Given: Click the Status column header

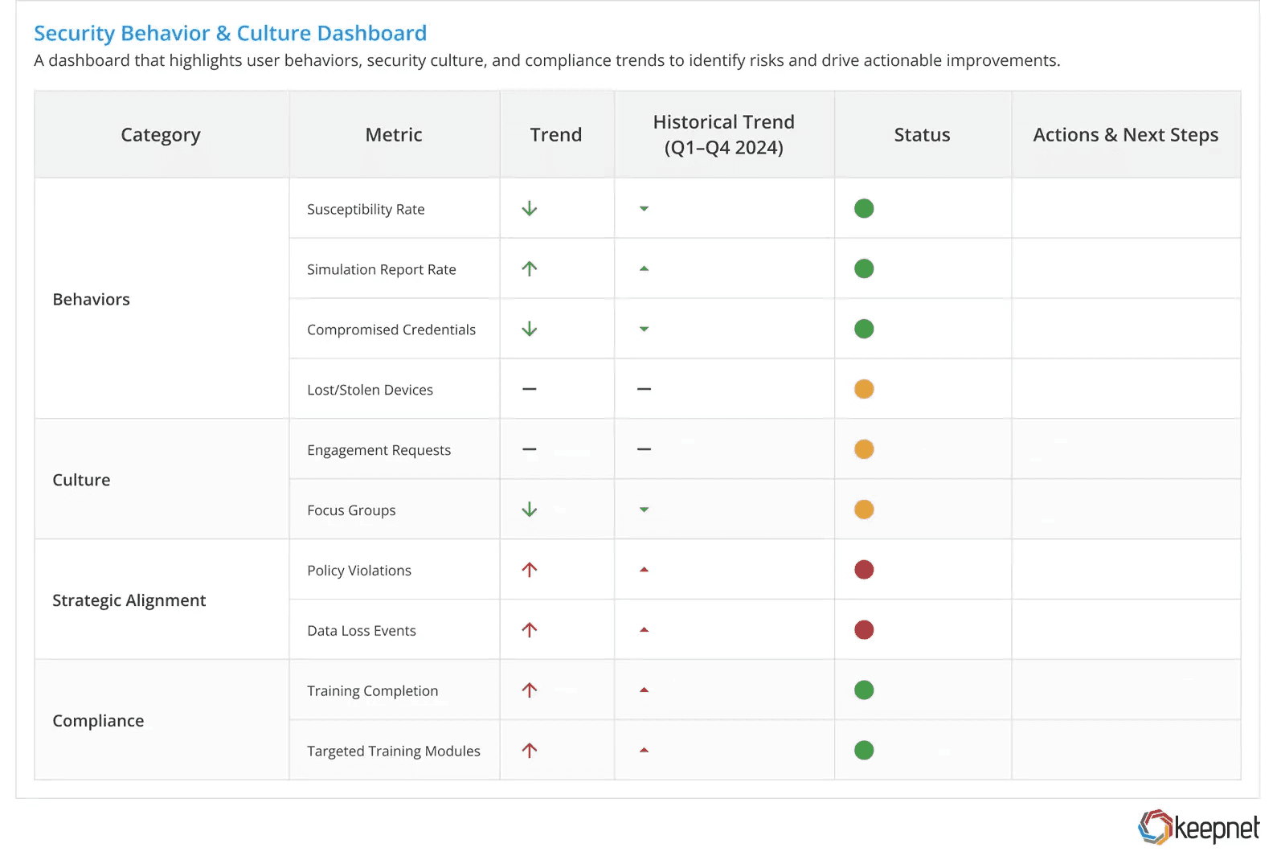Looking at the screenshot, I should coord(923,135).
